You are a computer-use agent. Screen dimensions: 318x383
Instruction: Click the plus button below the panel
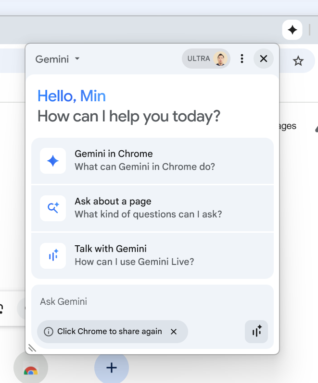point(112,368)
